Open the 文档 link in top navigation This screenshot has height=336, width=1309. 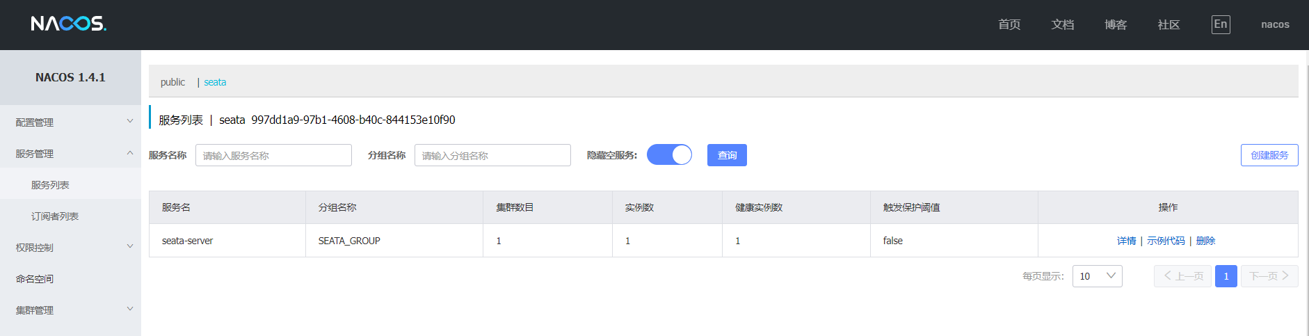coord(1062,24)
